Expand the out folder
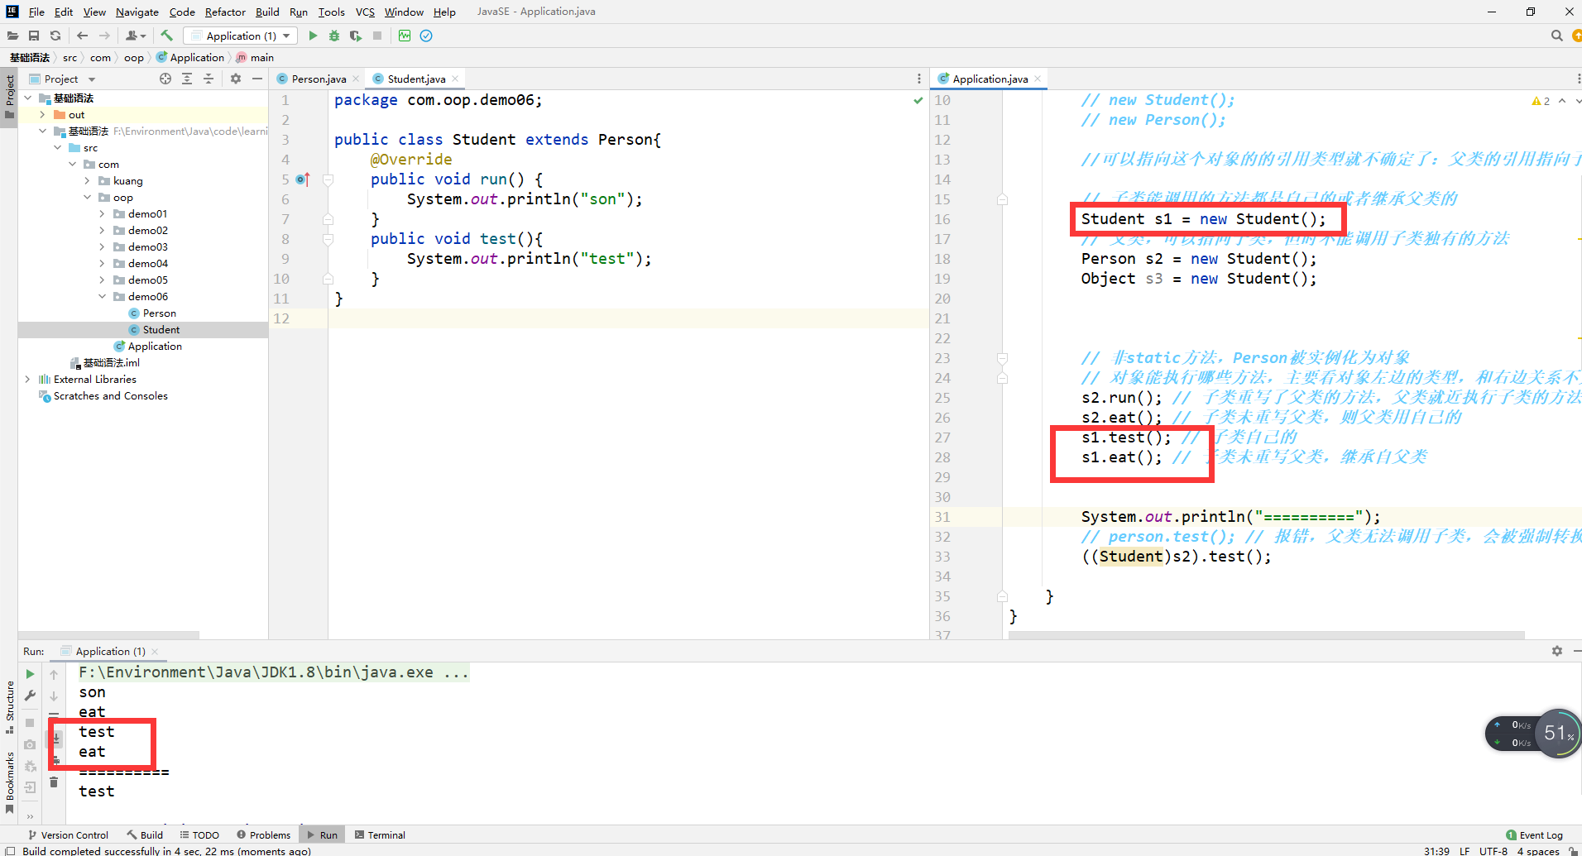Viewport: 1582px width, 856px height. 42,115
